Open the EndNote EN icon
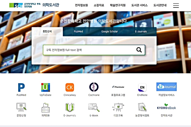This screenshot has height=127, width=191. pos(142,87)
